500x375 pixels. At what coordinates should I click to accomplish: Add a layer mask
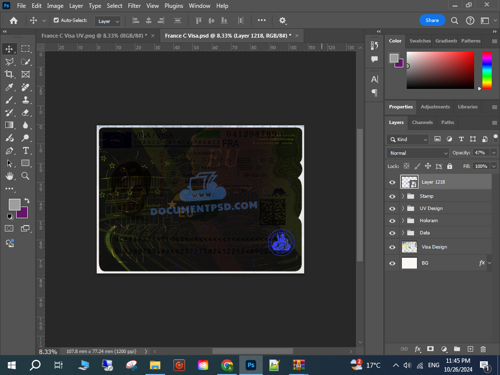[x=431, y=349]
